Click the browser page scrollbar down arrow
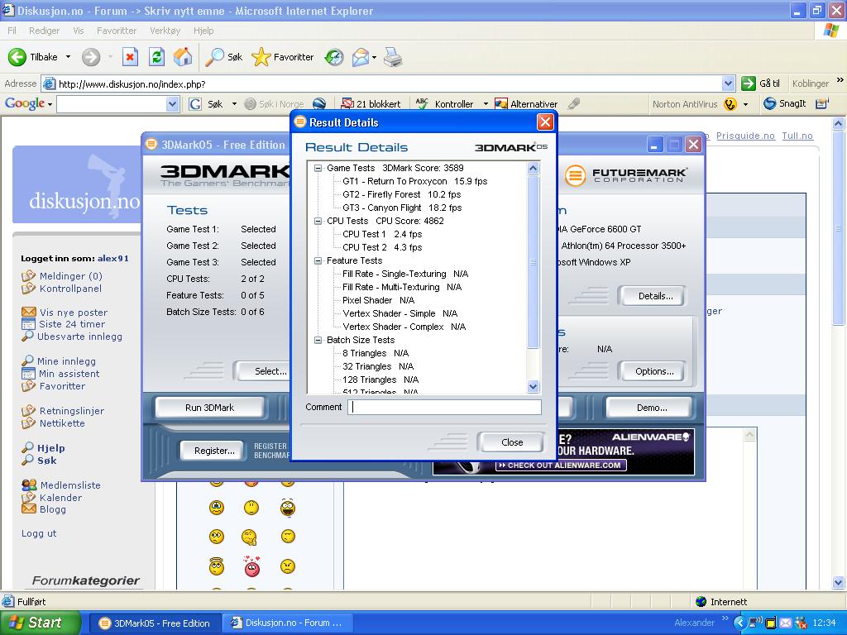 point(839,583)
